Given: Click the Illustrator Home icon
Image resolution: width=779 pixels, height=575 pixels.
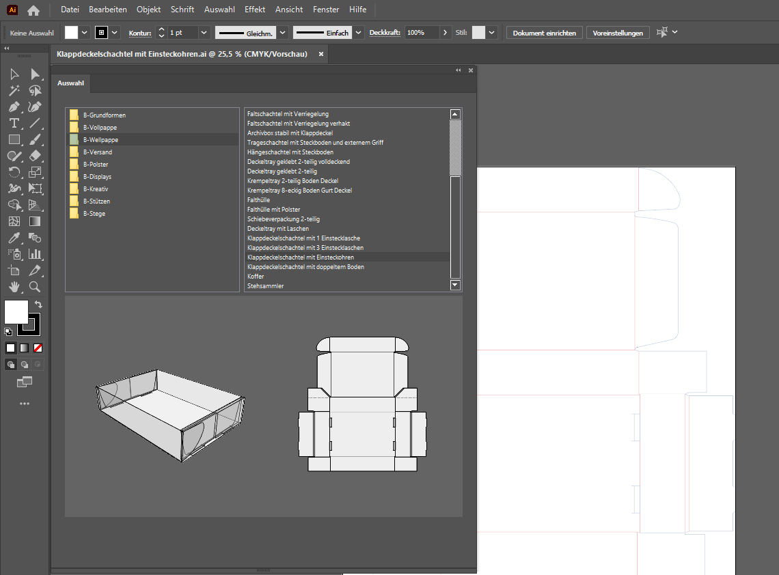Looking at the screenshot, I should click(x=33, y=10).
